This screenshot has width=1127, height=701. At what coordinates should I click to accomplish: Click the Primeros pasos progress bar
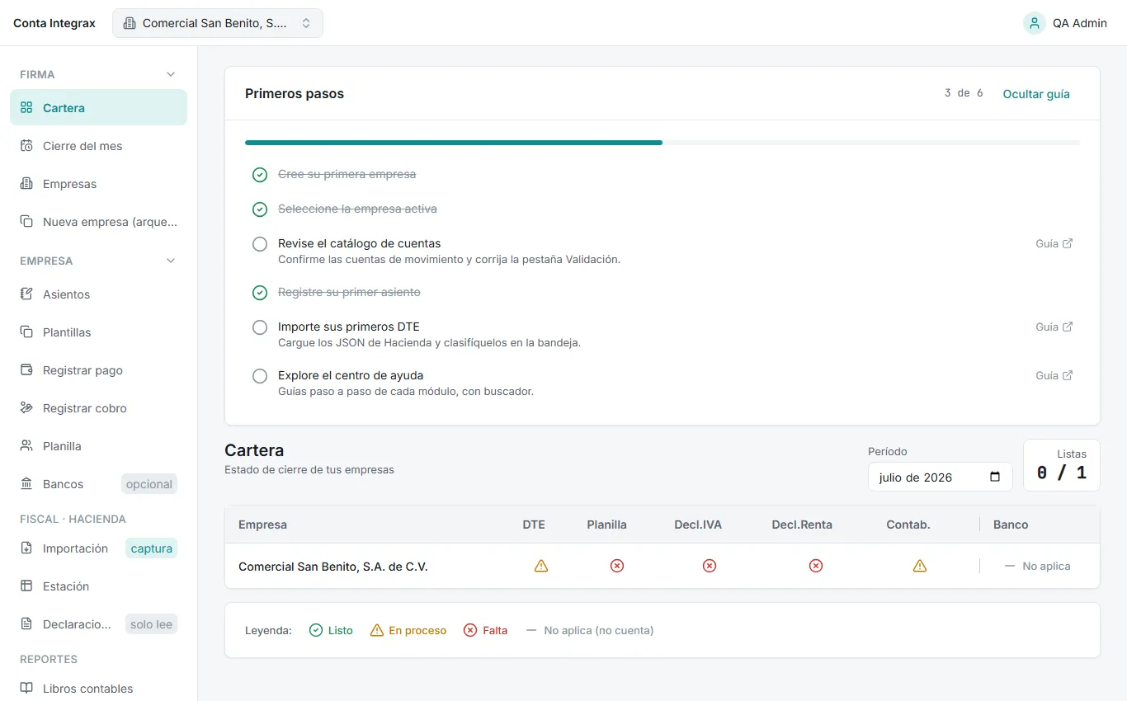click(663, 143)
